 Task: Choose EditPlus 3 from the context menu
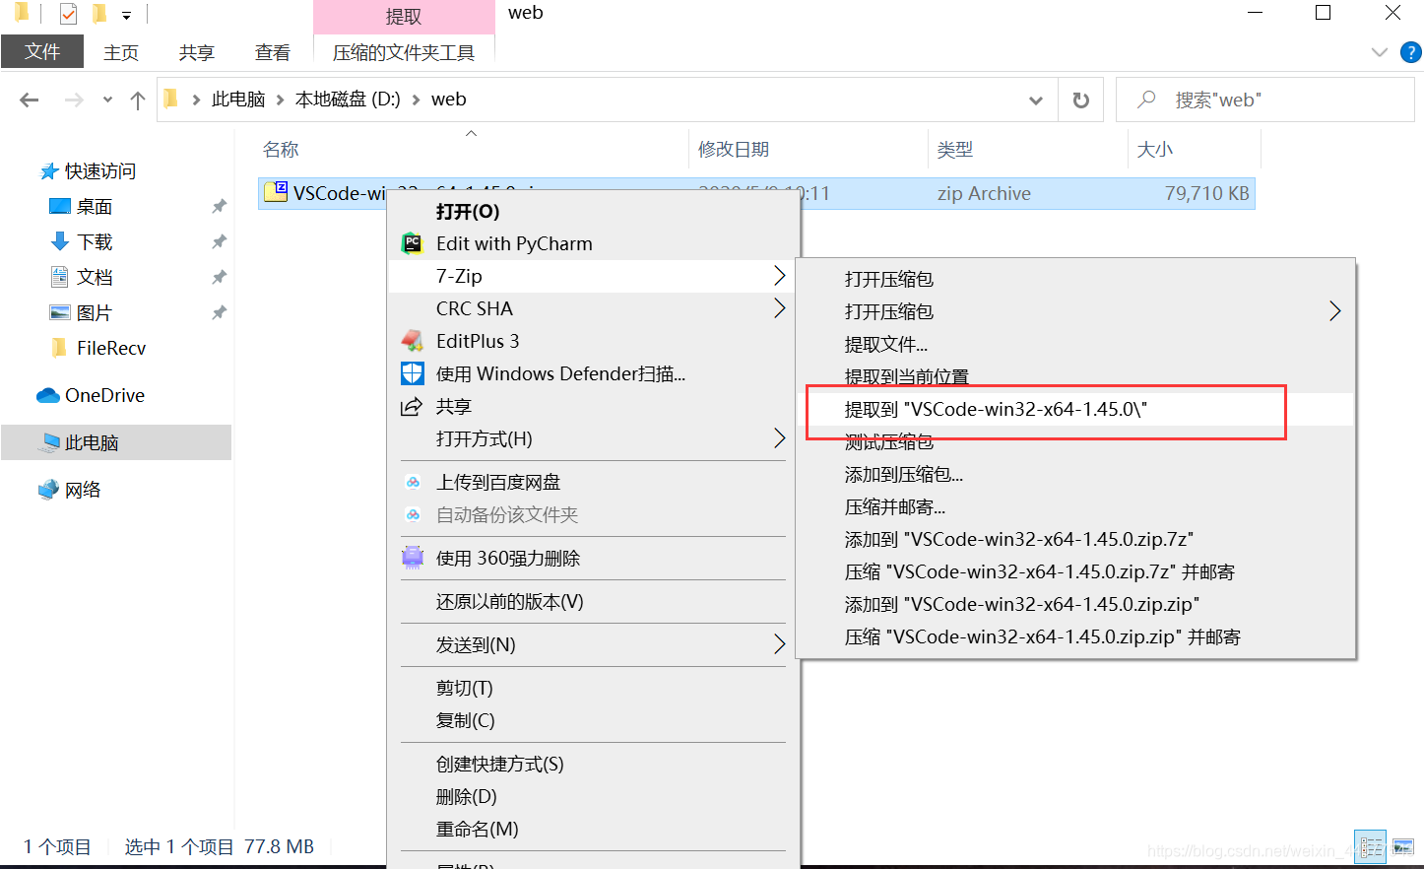[x=595, y=341]
